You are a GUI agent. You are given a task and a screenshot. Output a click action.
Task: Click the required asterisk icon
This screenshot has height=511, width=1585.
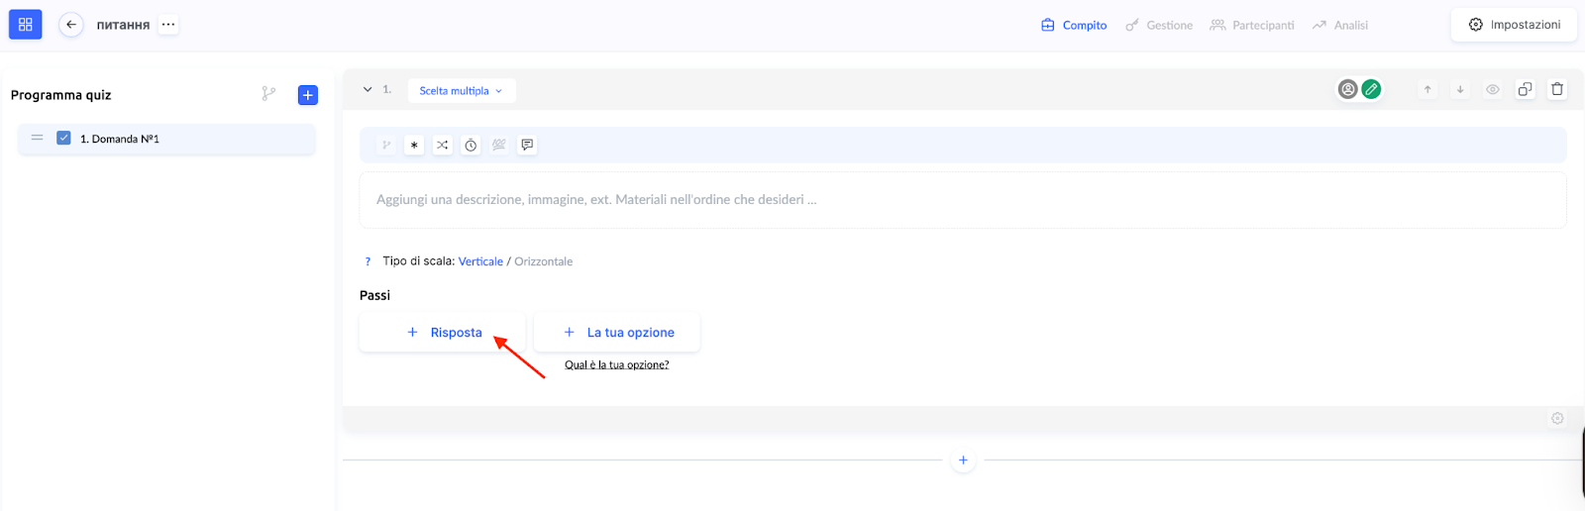click(x=414, y=145)
